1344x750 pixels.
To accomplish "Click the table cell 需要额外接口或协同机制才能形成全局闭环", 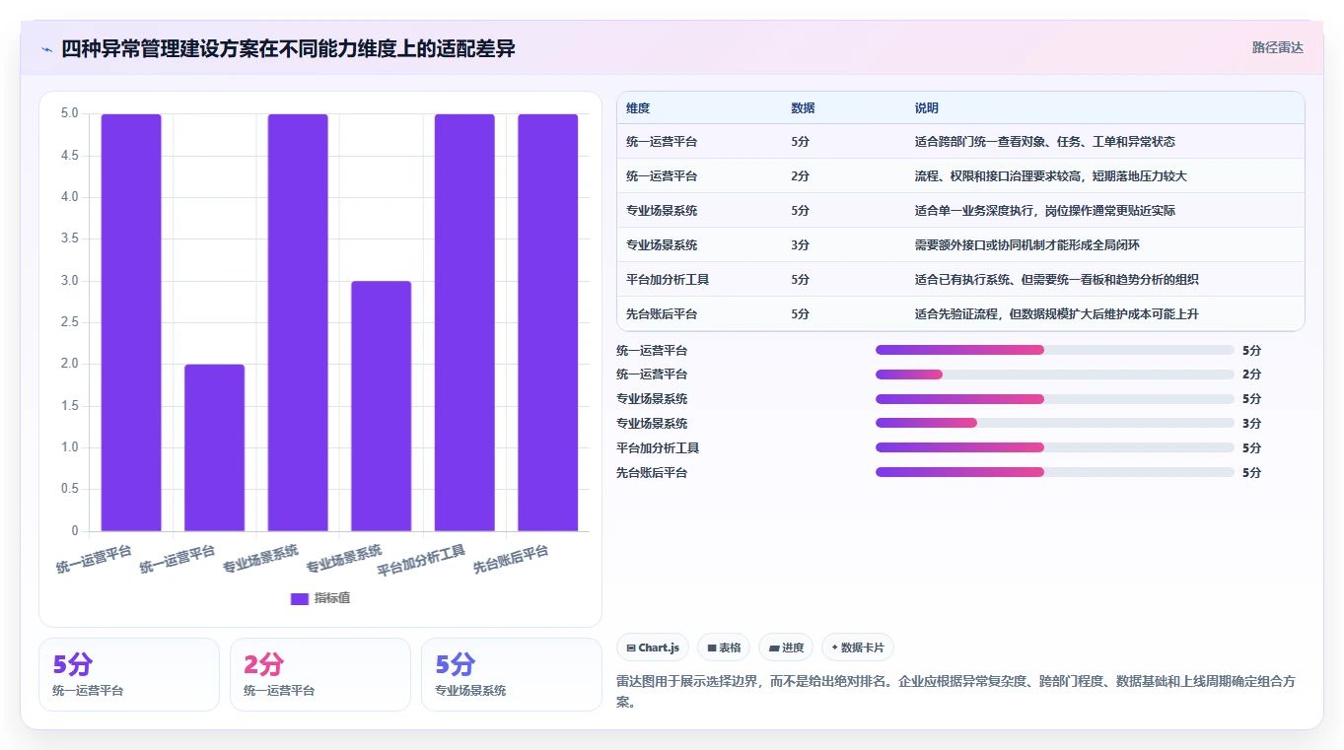I will [1027, 245].
